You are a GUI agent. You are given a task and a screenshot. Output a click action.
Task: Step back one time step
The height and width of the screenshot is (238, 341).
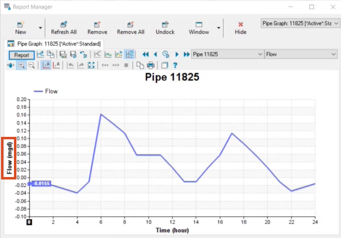click(x=155, y=54)
